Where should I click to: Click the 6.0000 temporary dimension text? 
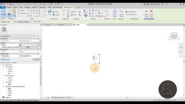pos(93,58)
